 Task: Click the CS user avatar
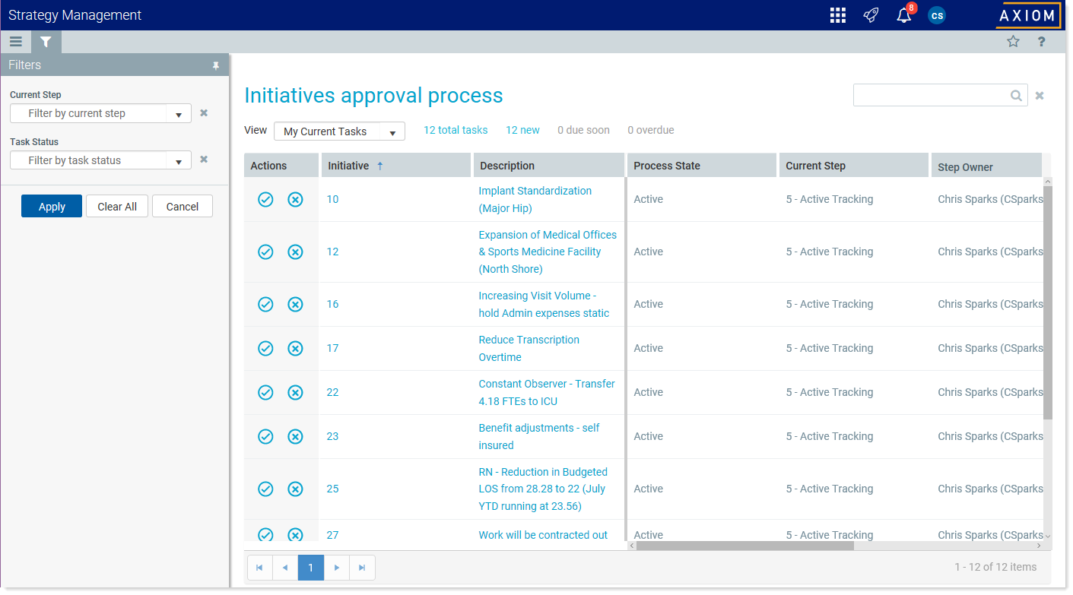pos(937,15)
